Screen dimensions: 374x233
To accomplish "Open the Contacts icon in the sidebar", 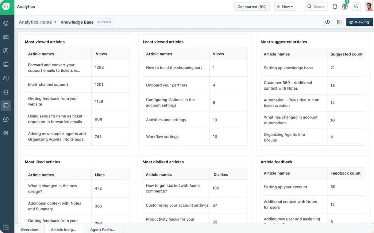I will pos(5,50).
